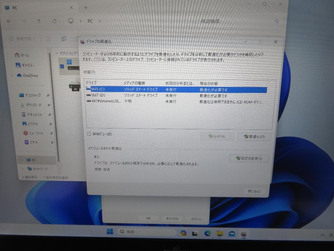This screenshot has height=251, width=334.
Task: Click the refresh icon in Explorer toolbar
Action: pyautogui.click(x=54, y=21)
